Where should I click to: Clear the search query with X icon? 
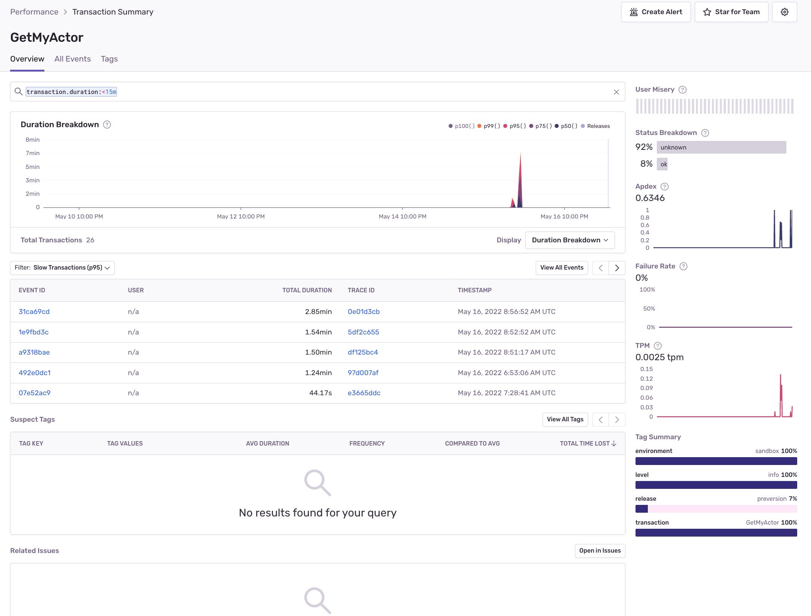(x=616, y=92)
